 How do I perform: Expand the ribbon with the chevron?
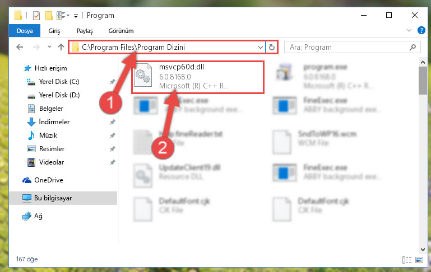[409, 30]
